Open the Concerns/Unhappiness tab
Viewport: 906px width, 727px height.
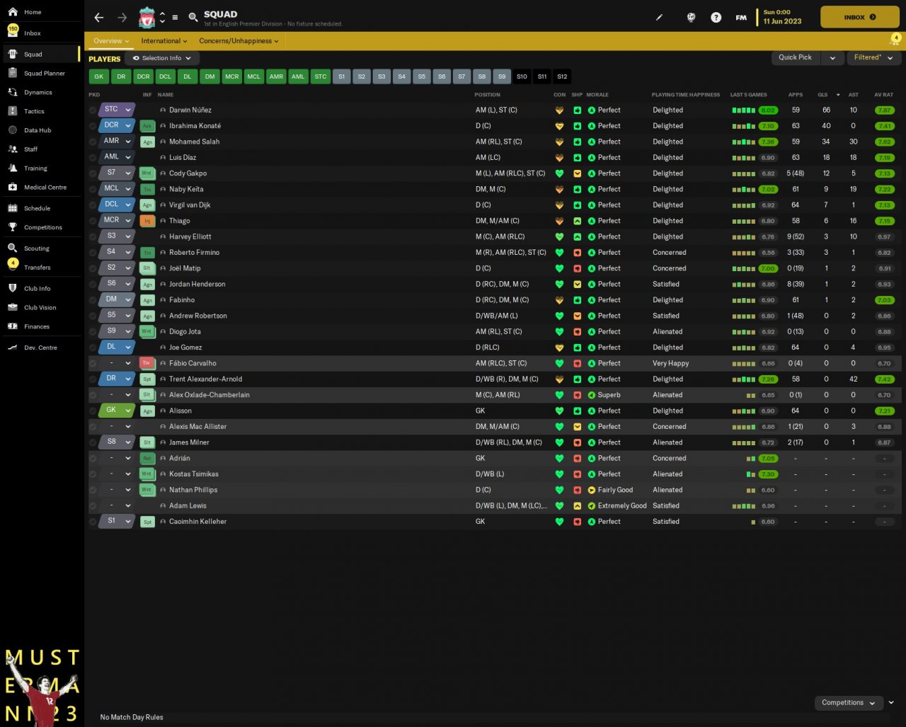[x=239, y=41]
